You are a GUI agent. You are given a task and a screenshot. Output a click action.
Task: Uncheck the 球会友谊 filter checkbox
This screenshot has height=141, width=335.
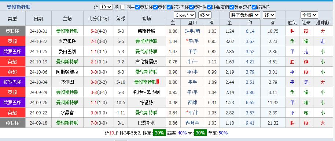point(209,7)
